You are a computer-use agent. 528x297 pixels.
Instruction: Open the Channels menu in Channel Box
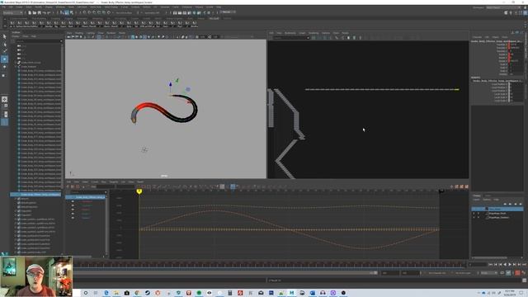click(x=477, y=37)
